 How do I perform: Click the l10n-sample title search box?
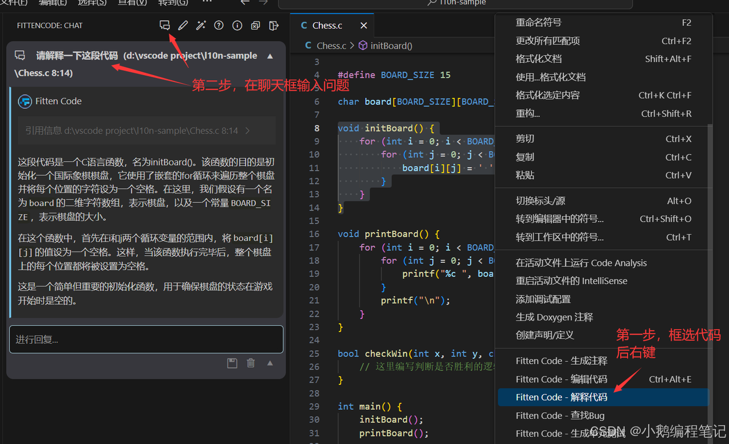pos(455,3)
